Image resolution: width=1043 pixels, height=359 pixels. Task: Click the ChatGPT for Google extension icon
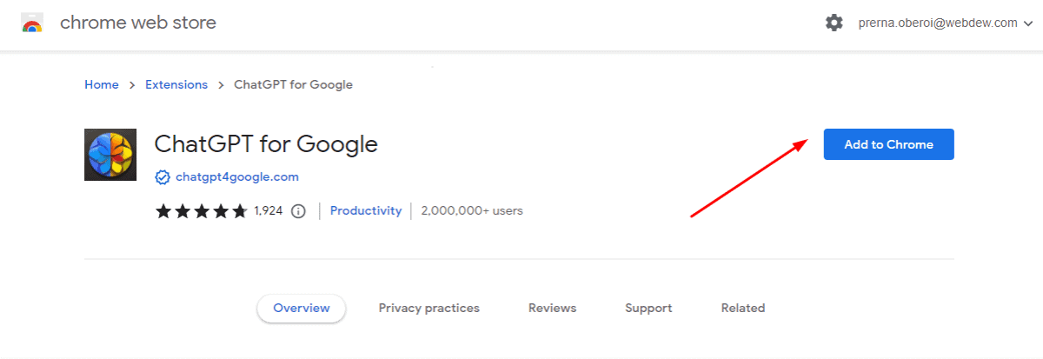pyautogui.click(x=110, y=155)
